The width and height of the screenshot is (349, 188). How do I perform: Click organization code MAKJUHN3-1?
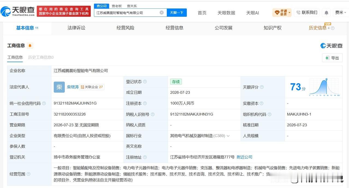pos(299,114)
